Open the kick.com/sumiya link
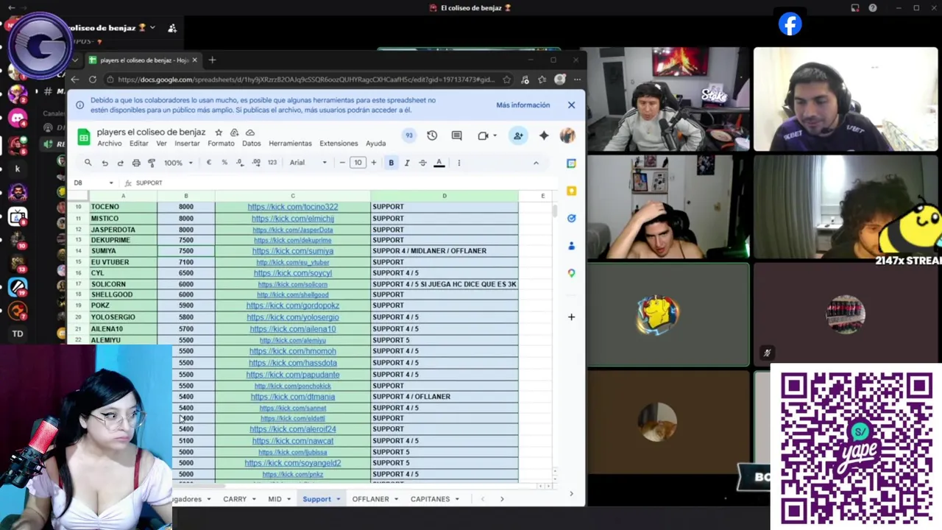Viewport: 942px width, 530px height. click(x=293, y=251)
